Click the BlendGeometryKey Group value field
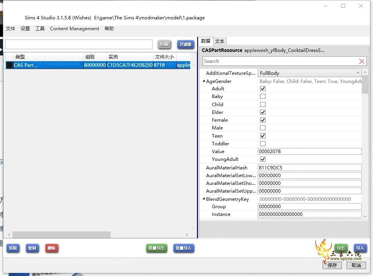373x276 pixels. tap(309, 206)
